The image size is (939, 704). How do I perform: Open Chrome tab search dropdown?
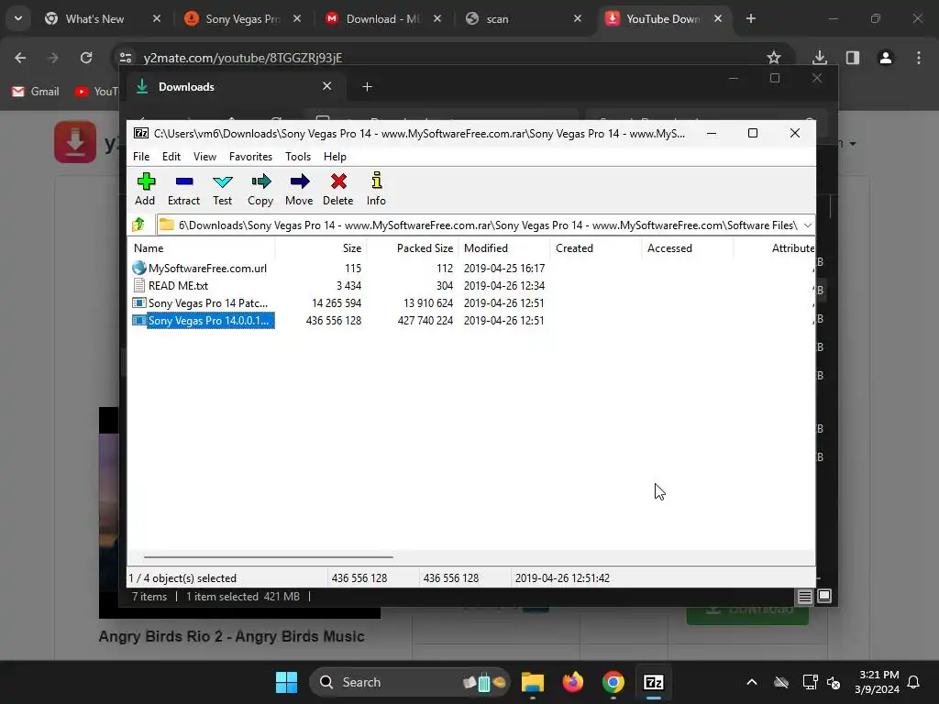pyautogui.click(x=18, y=18)
